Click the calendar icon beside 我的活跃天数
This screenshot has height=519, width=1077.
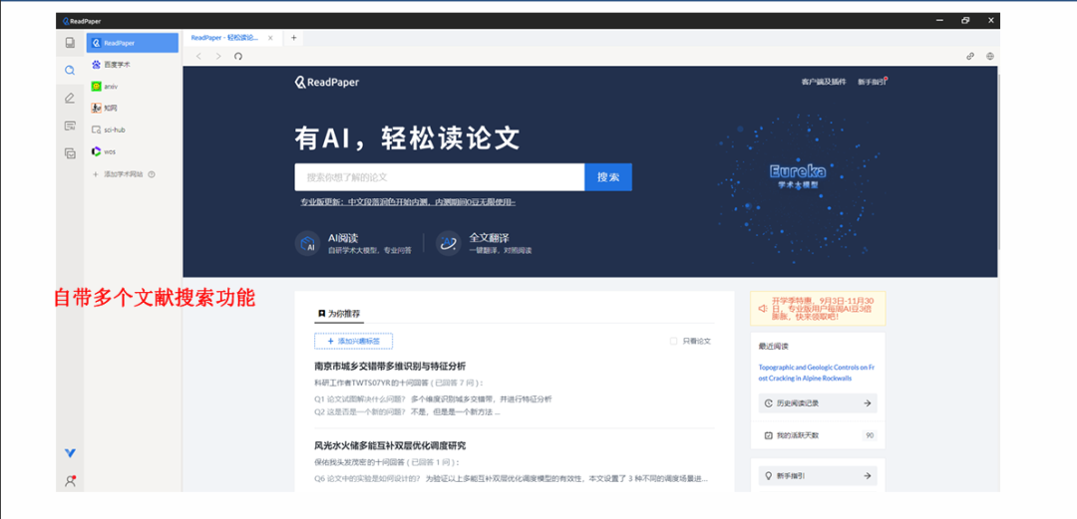click(768, 435)
